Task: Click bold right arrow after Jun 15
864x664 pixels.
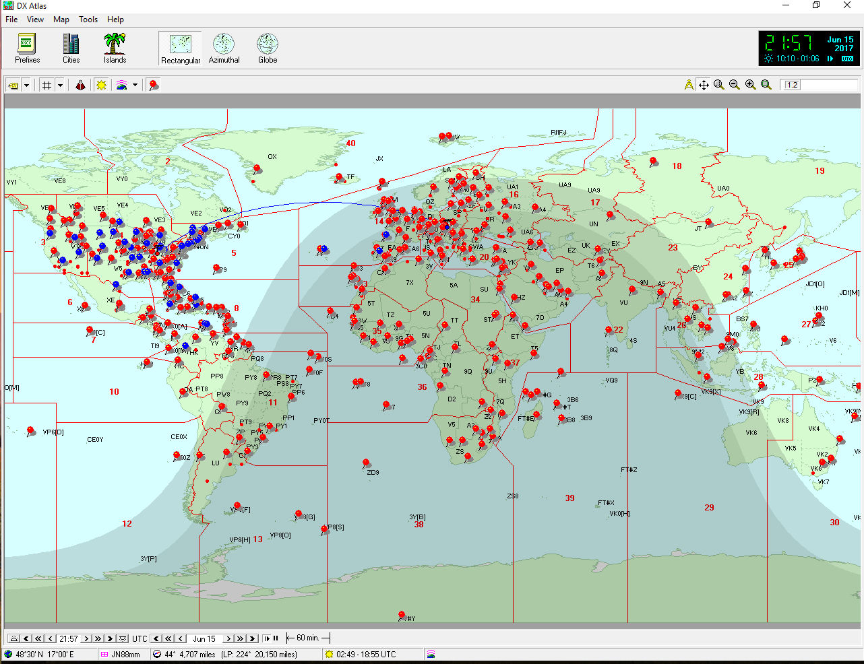Action: (x=252, y=638)
